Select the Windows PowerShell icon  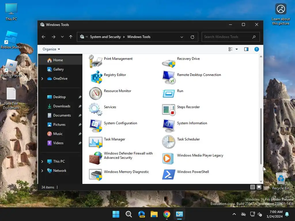[x=169, y=174]
